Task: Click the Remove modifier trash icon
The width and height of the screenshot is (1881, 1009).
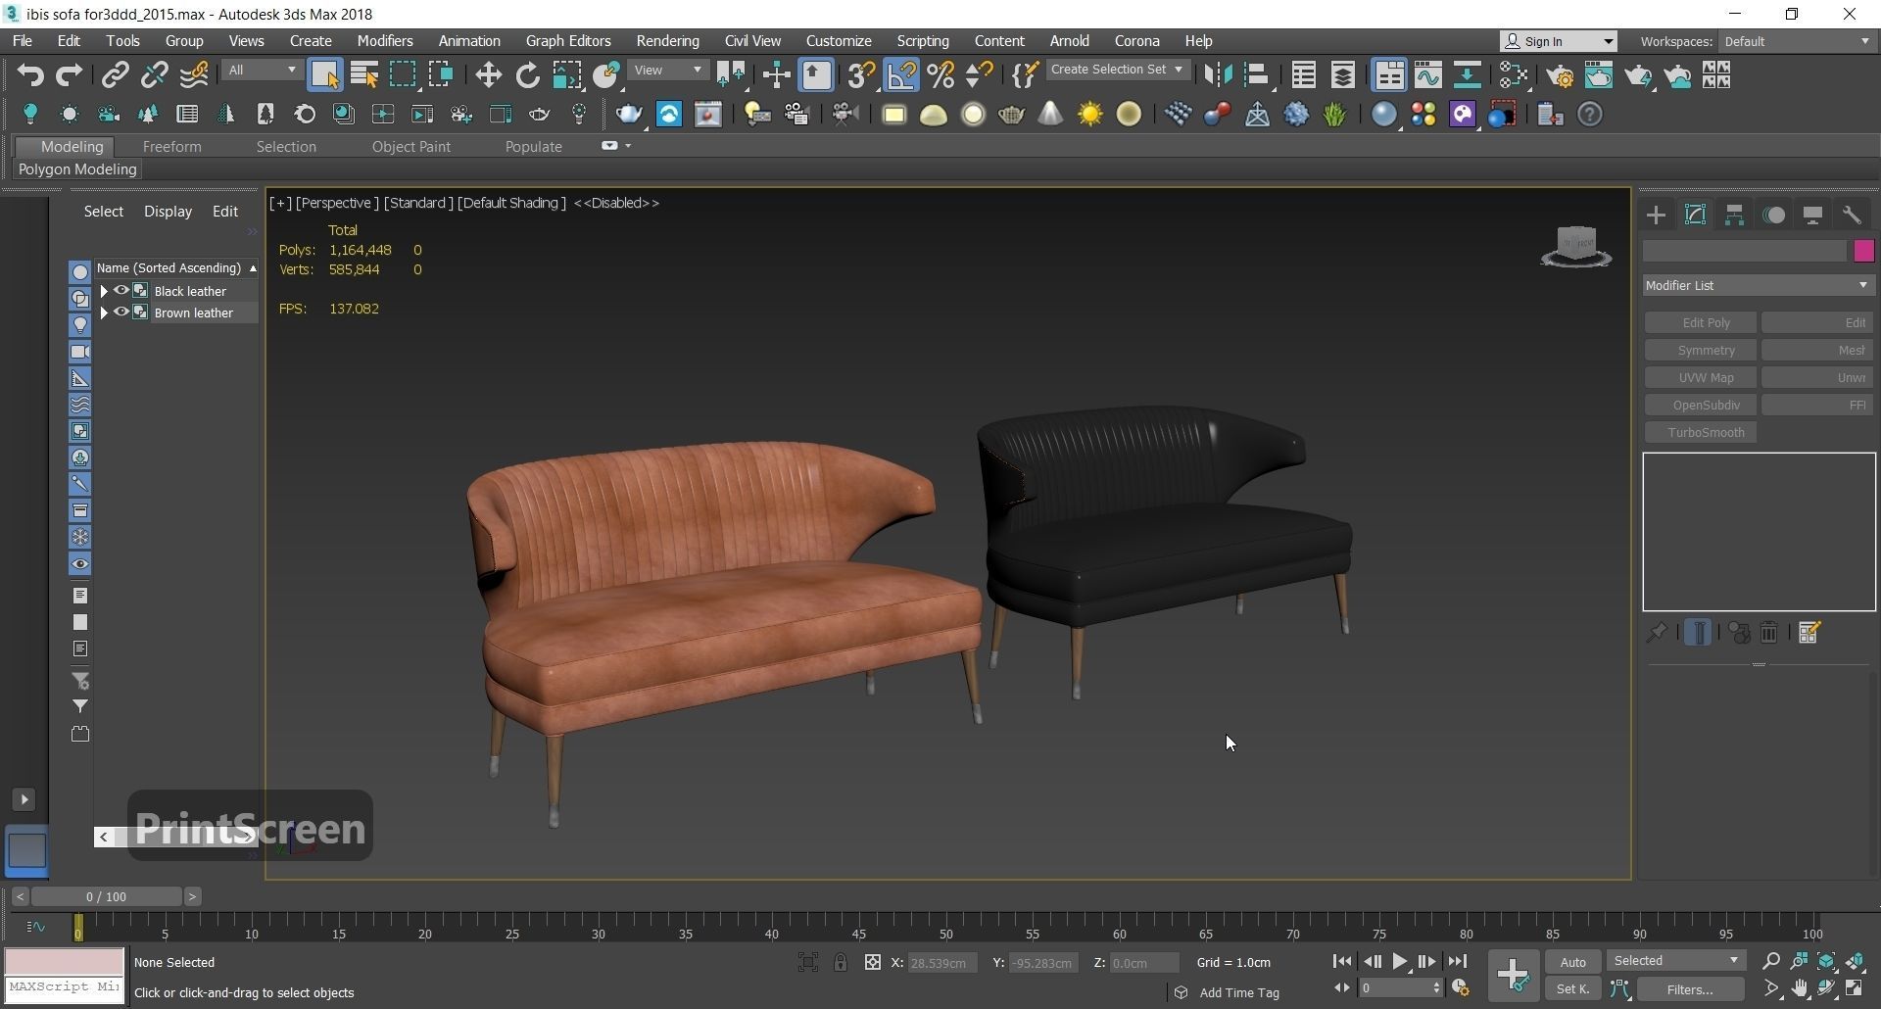Action: coord(1769,633)
